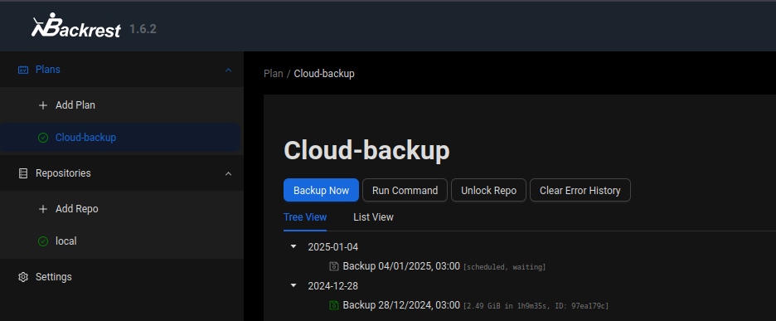This screenshot has width=776, height=321.
Task: Click the grey save icon of the 04/01/2025 backup
Action: [334, 266]
